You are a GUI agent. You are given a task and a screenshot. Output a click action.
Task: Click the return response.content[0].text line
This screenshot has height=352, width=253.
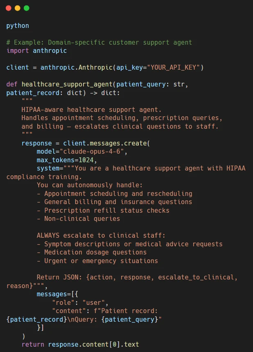click(80, 344)
